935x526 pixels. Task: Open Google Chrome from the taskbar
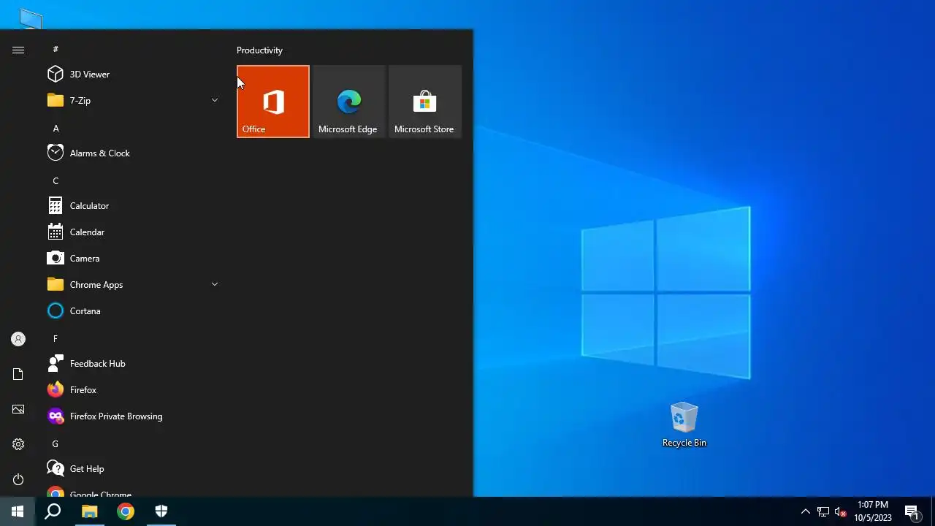pyautogui.click(x=126, y=511)
